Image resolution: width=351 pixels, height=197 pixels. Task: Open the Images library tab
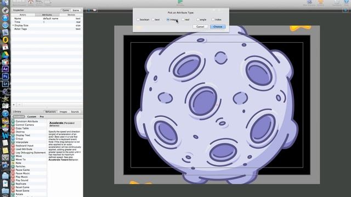pos(64,112)
